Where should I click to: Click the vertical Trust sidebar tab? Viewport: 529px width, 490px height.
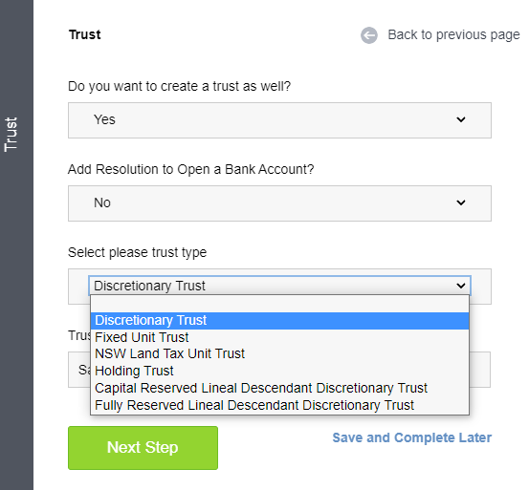(x=11, y=135)
